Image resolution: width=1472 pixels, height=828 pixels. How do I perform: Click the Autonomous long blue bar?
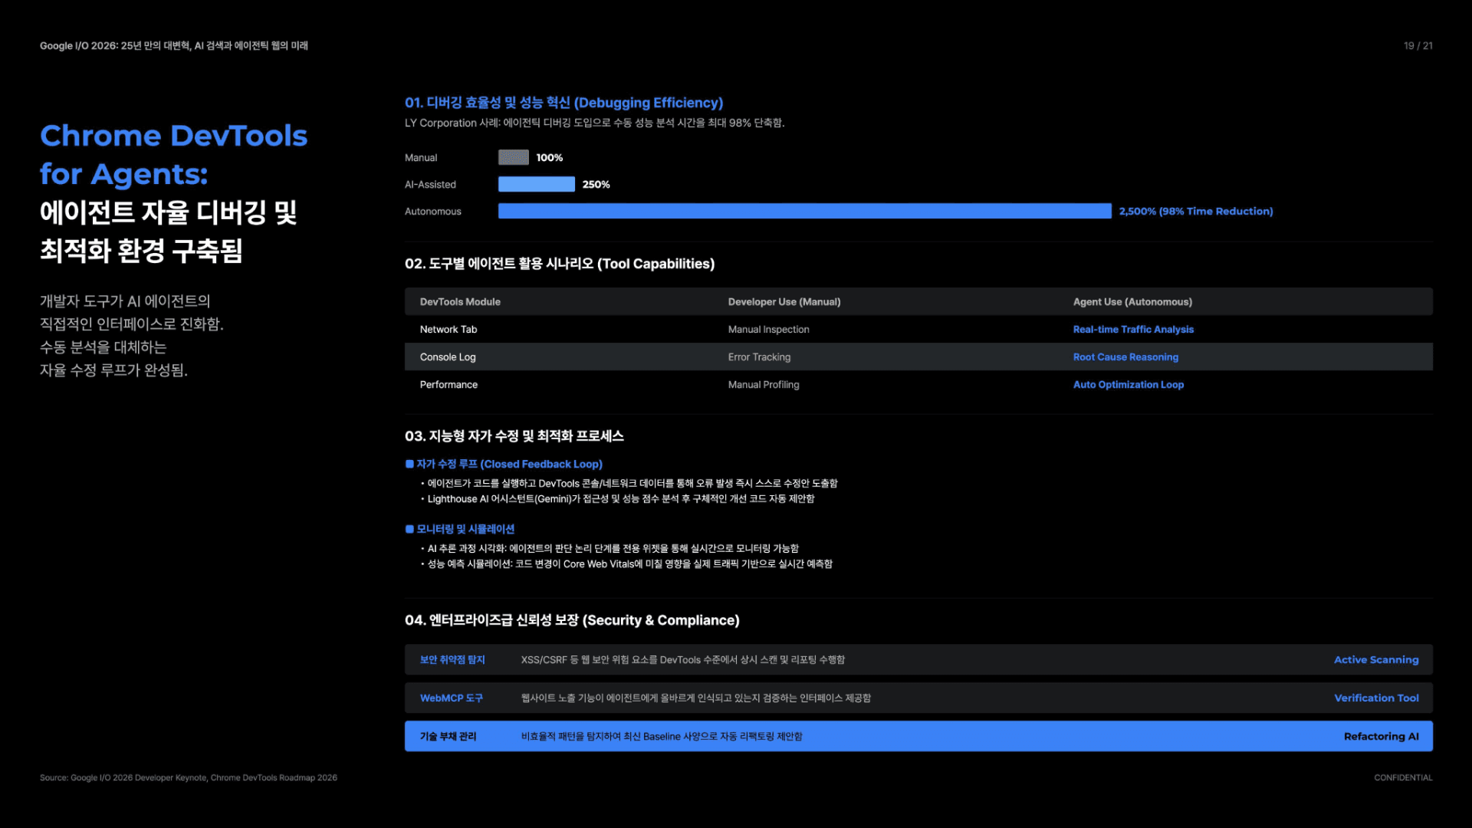click(804, 211)
